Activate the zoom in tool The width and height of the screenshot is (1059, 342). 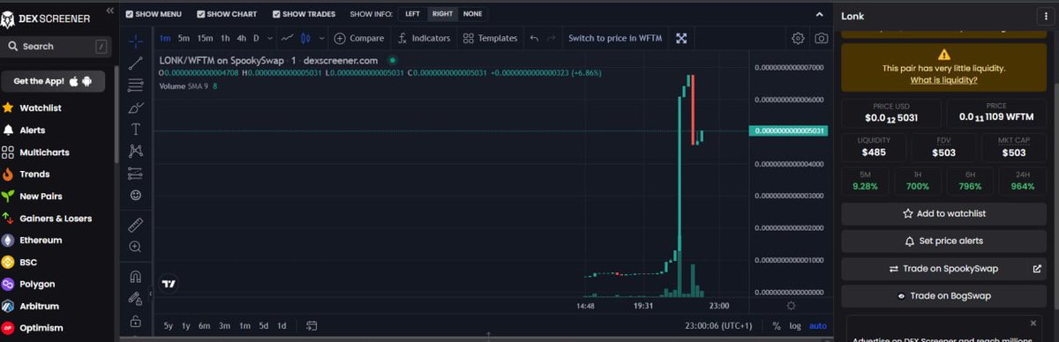[x=136, y=248]
